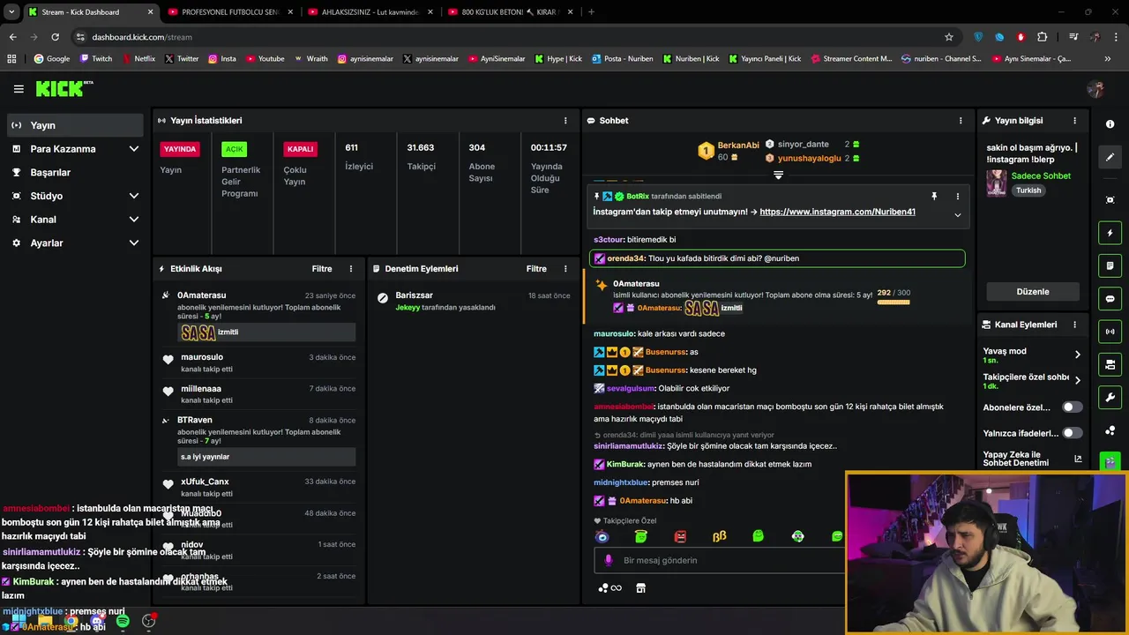Click the purple microphone icon in message box
The height and width of the screenshot is (635, 1129).
tap(608, 560)
